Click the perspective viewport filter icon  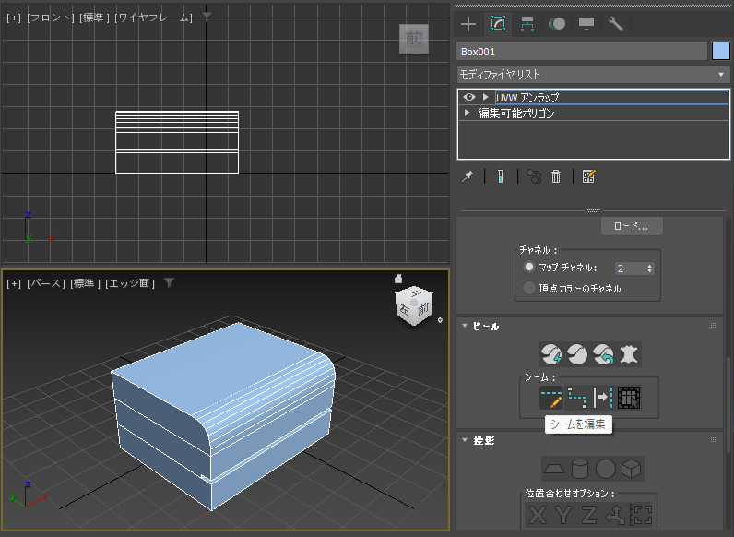pos(169,282)
